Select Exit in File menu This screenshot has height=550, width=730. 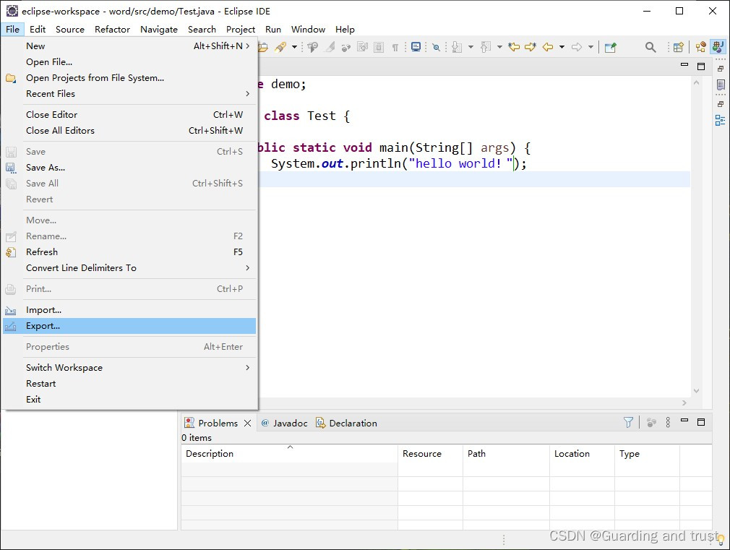coord(129,400)
